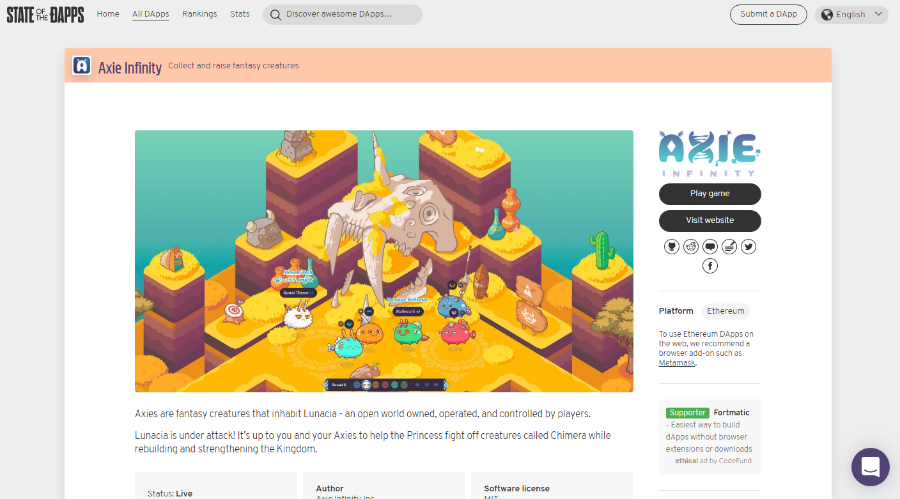Open the Discord chat icon
Image resolution: width=900 pixels, height=499 pixels.
[710, 246]
